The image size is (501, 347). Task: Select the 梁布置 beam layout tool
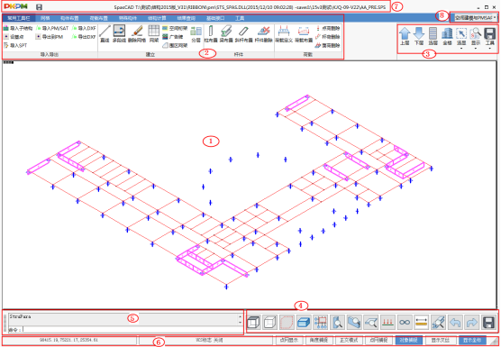[226, 34]
